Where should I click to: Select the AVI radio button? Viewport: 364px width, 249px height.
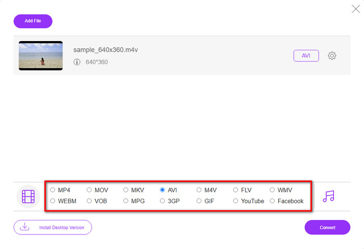162,190
